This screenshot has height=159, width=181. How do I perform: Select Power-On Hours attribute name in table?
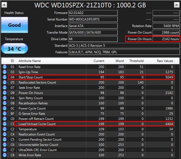(31, 93)
